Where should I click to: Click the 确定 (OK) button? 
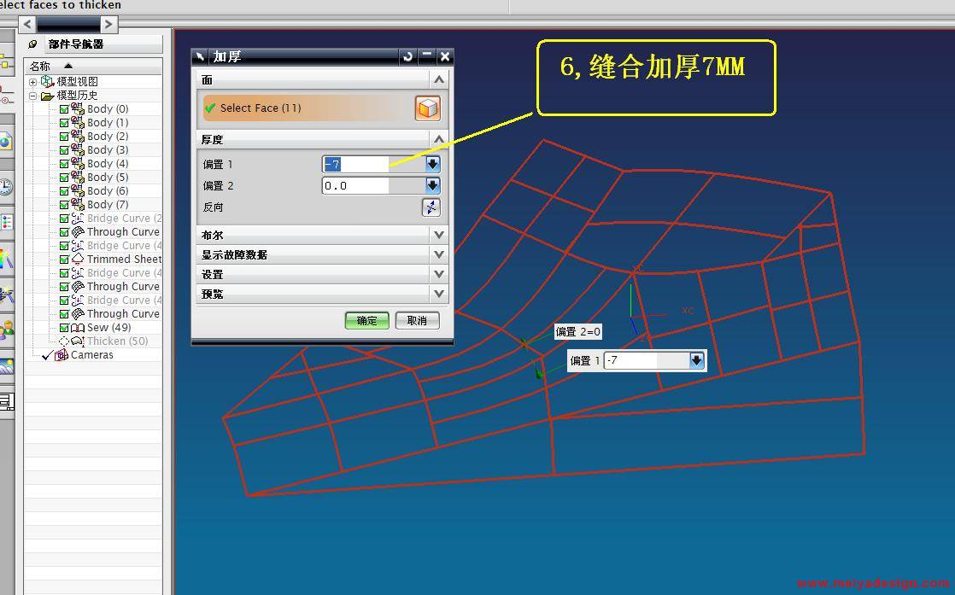366,321
